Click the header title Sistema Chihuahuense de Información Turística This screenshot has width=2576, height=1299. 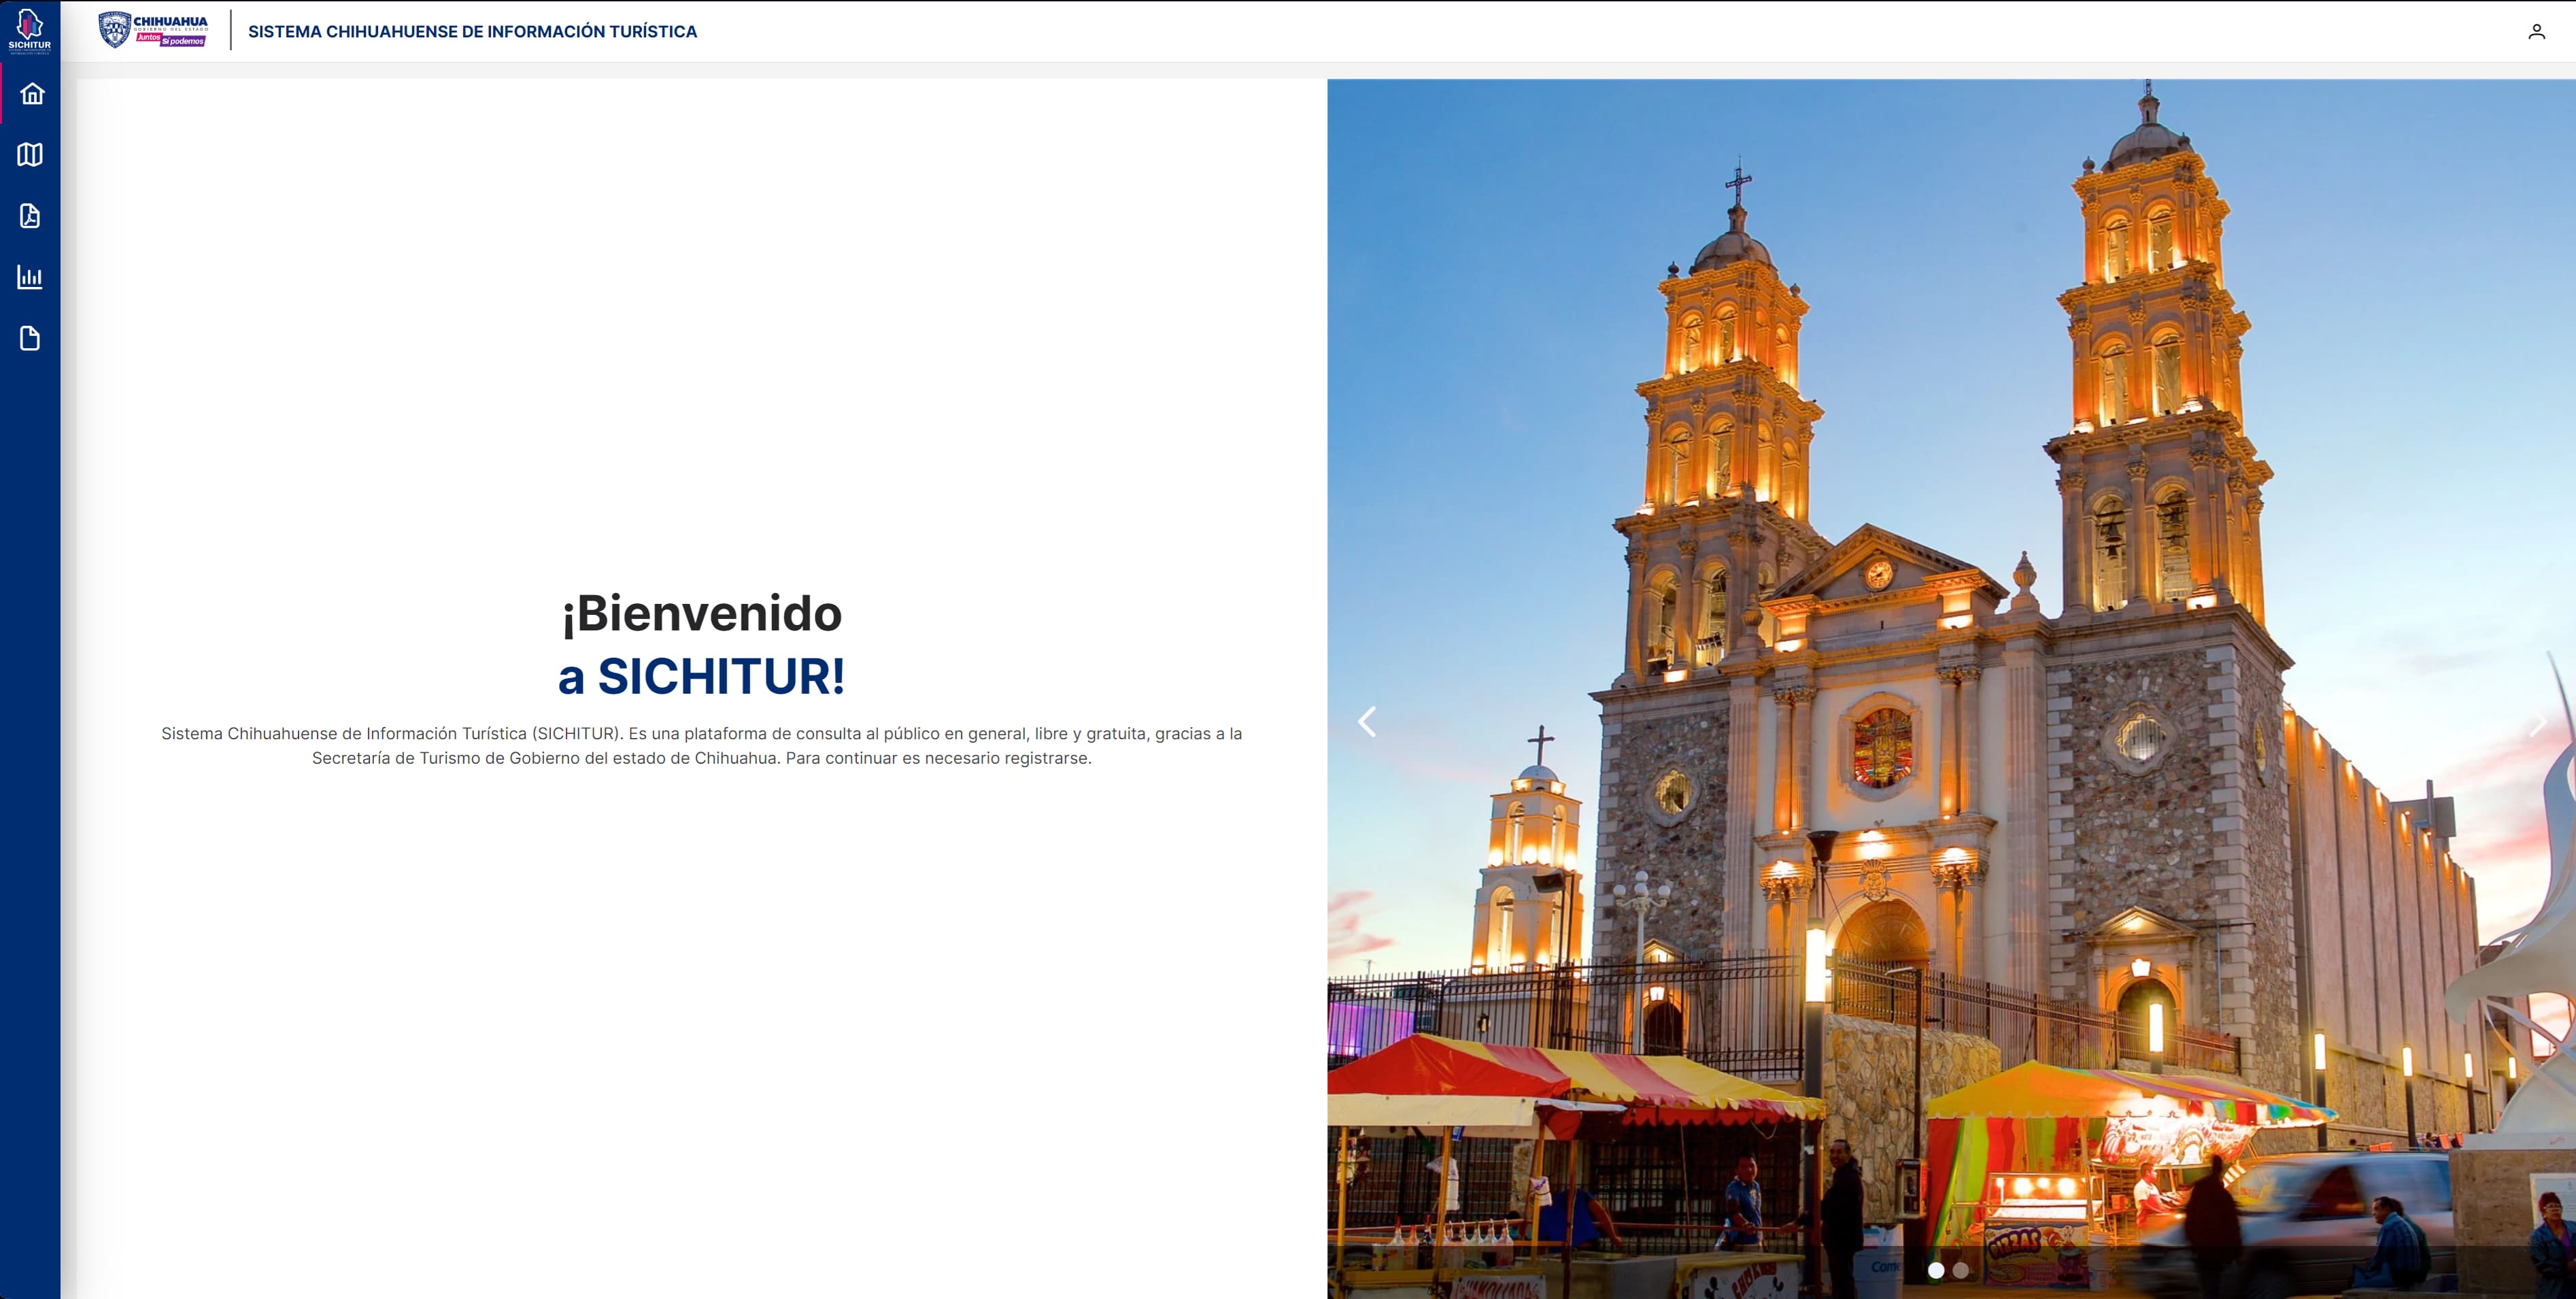coord(472,32)
